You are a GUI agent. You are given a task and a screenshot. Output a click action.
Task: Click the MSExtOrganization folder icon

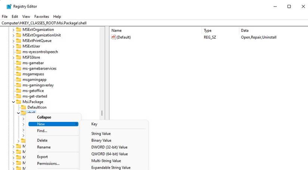click(18, 29)
